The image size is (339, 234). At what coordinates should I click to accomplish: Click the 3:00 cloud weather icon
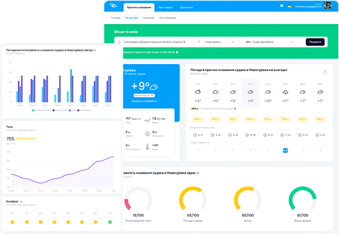click(216, 92)
